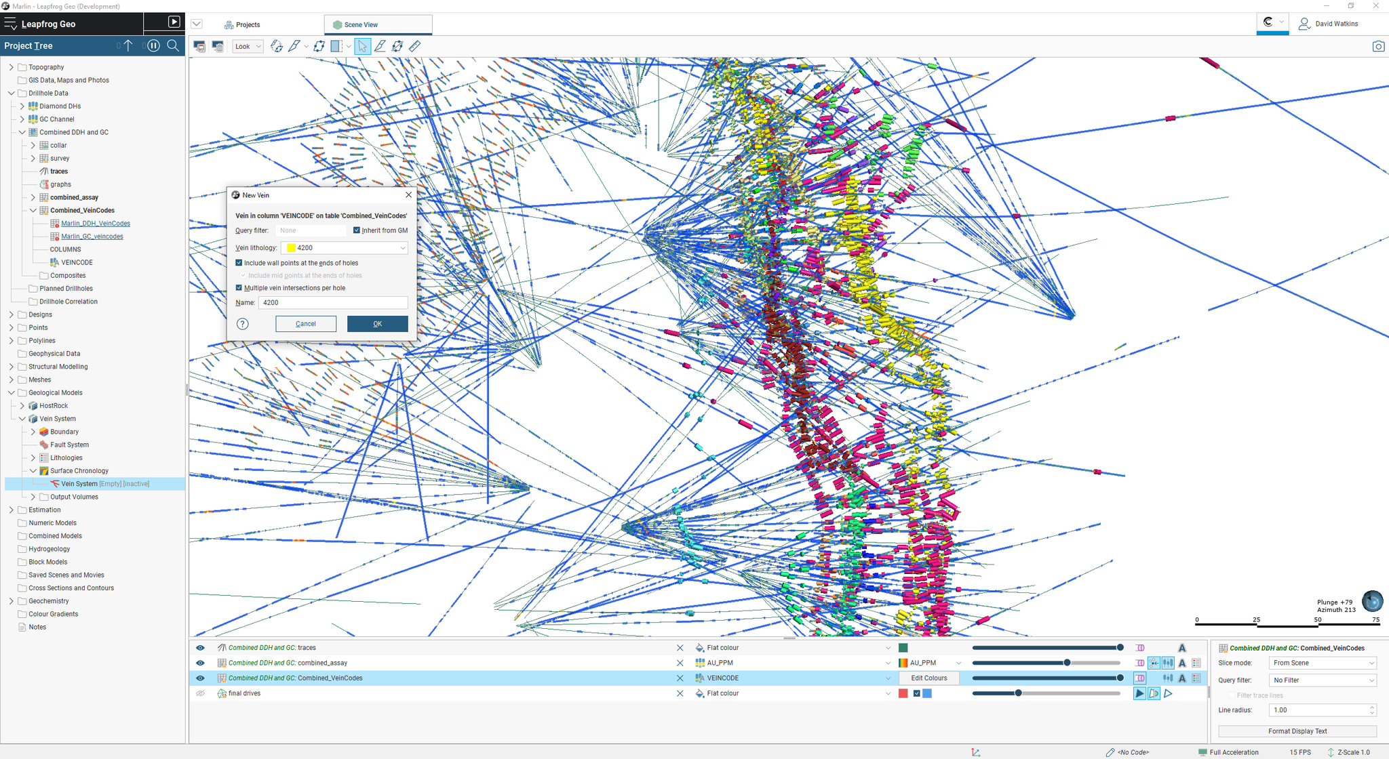Click the camera screenshot icon
Screen dimensions: 1389x759
(1378, 46)
